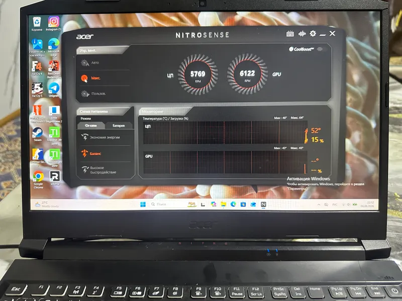
Task: Open taskbar clock and date
Action: click(x=367, y=204)
